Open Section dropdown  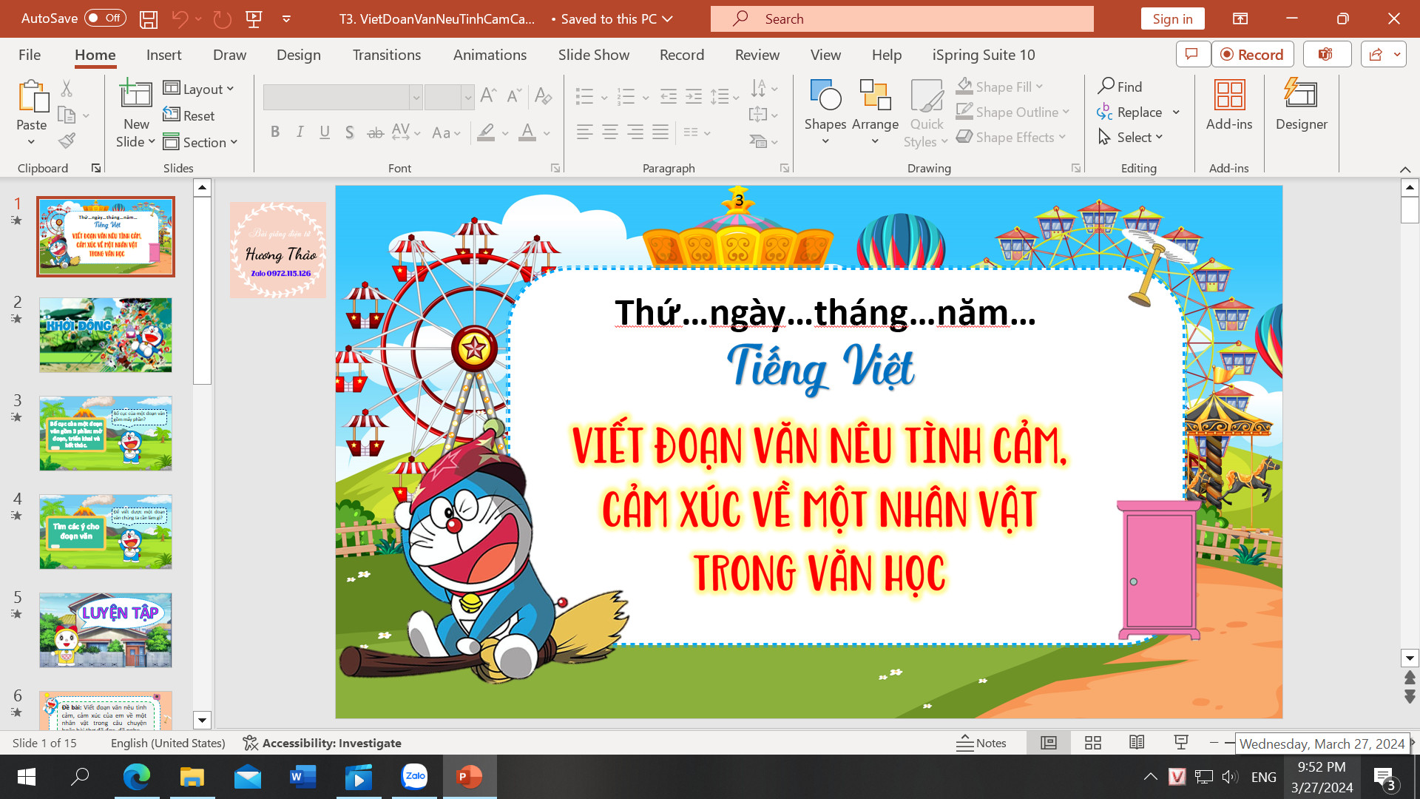(200, 142)
